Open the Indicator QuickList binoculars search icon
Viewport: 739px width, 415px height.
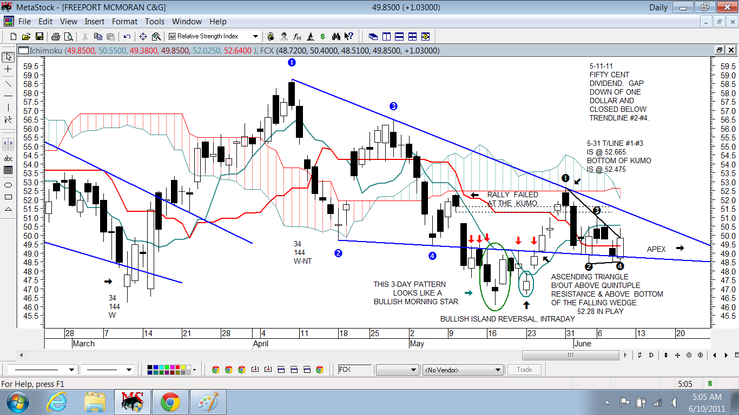point(336,36)
